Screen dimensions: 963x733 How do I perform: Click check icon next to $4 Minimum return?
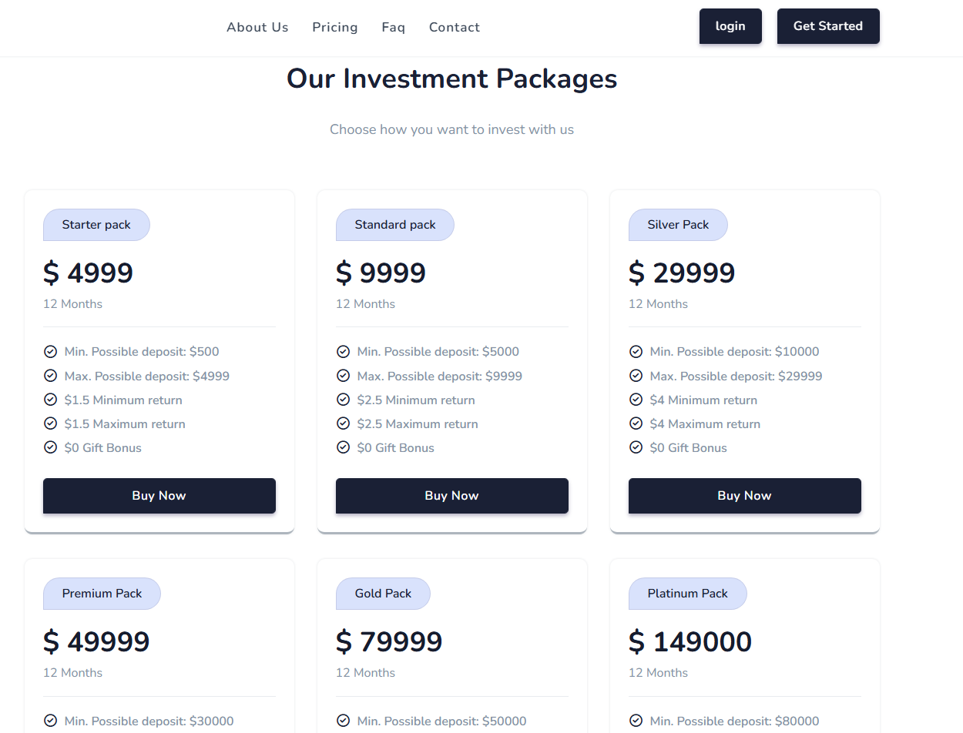(636, 400)
